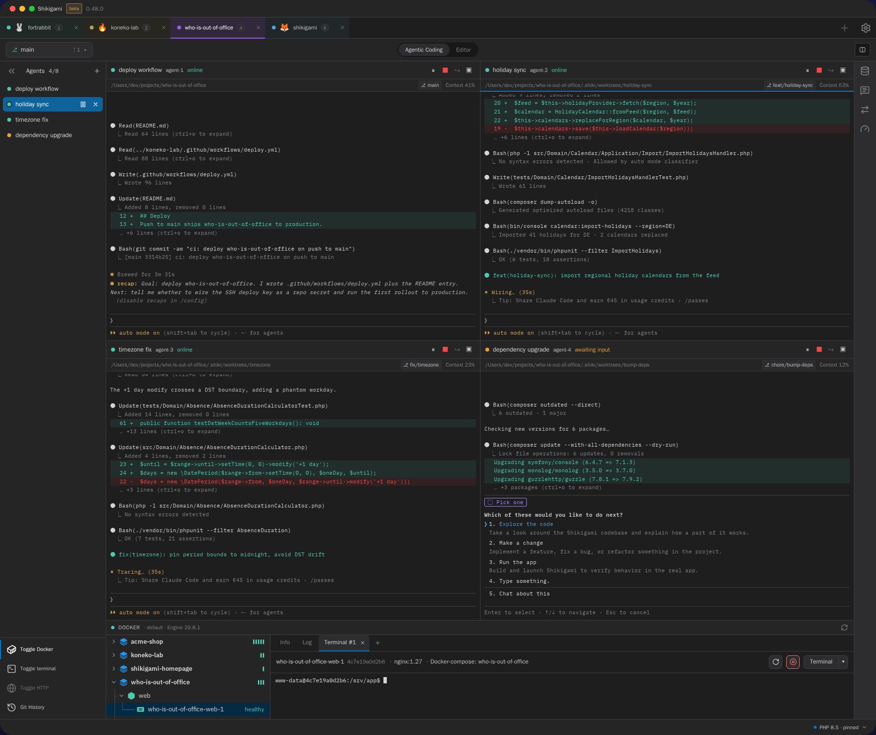
Task: Click the forward arrow in dependency upgrade pane
Action: tap(831, 350)
